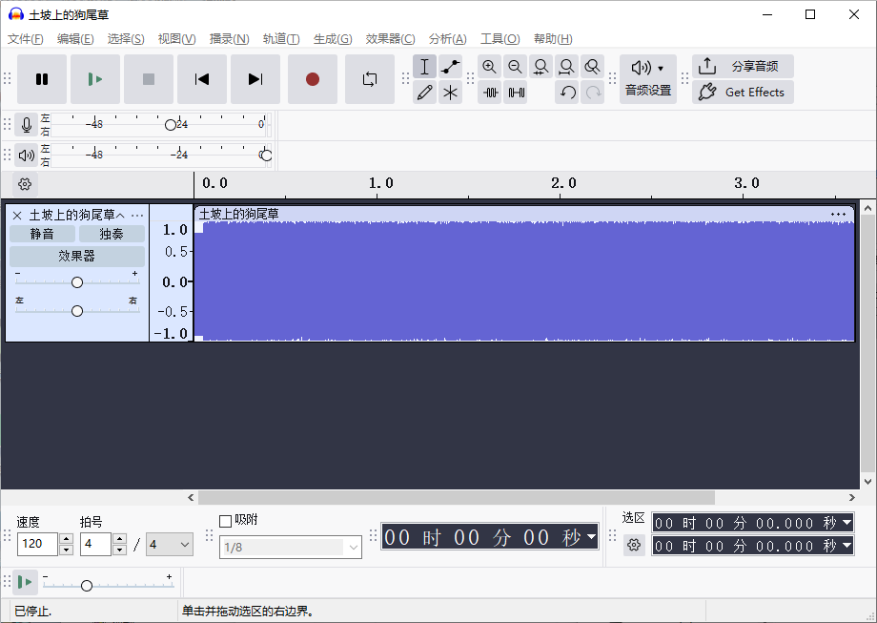This screenshot has width=877, height=623.
Task: Enable Solo on the track
Action: point(111,233)
